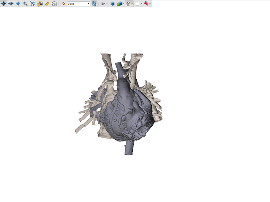Open camera properties tool
270x202 pixels.
click(x=40, y=4)
